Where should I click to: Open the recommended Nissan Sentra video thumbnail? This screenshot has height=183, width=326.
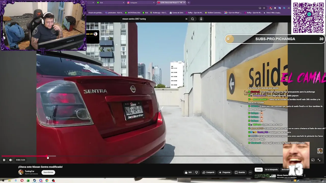(265, 176)
